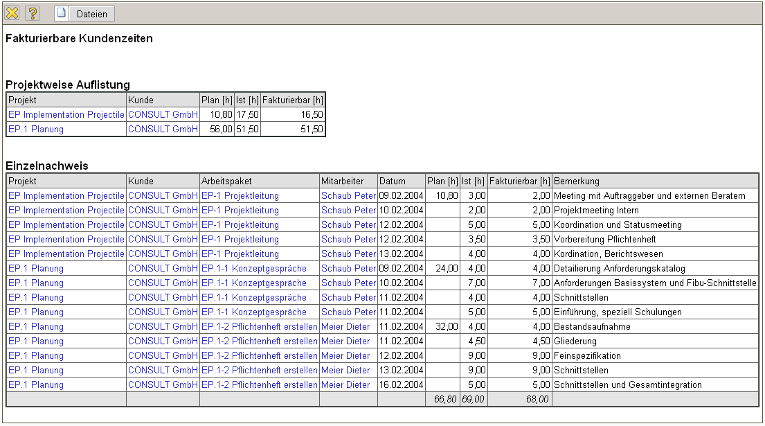Open EP.1 Planung link in Projektweise Auflistung
Screen dimensions: 765x426
pyautogui.click(x=36, y=130)
